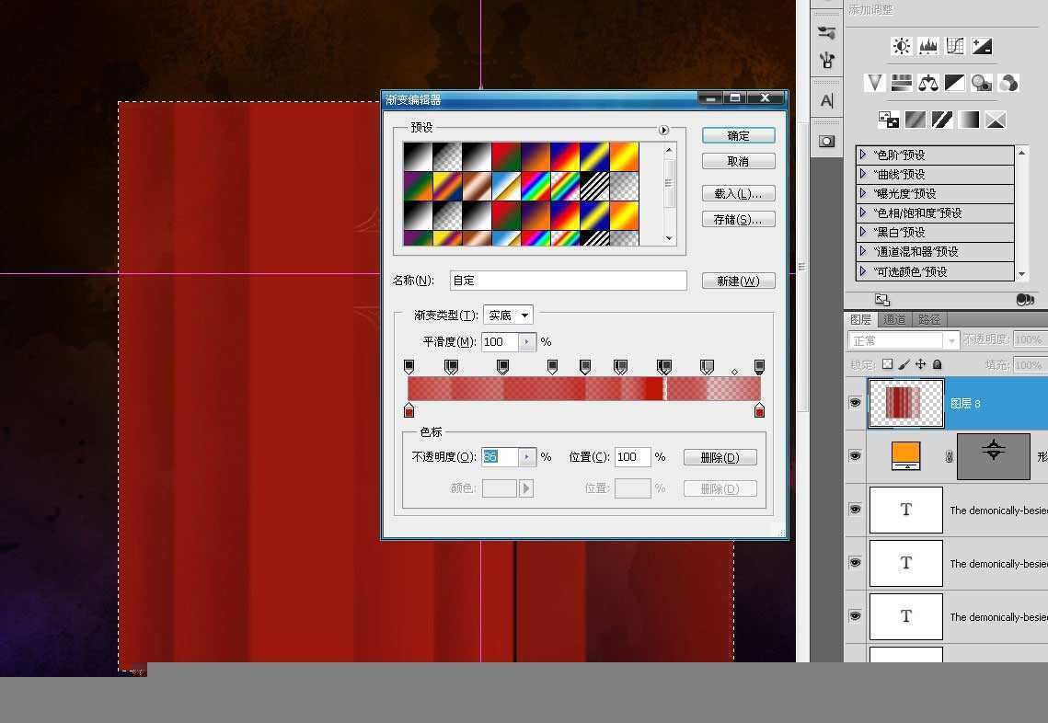Expand the "色阶"预设 list
This screenshot has width=1048, height=723.
(x=863, y=155)
